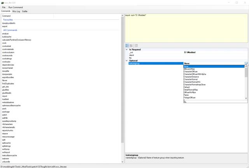Select the dumpcharset command
The width and height of the screenshot is (249, 168).
[x=8, y=68]
